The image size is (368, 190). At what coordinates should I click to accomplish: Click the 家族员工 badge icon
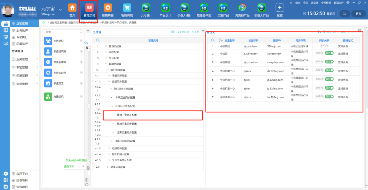48,83
